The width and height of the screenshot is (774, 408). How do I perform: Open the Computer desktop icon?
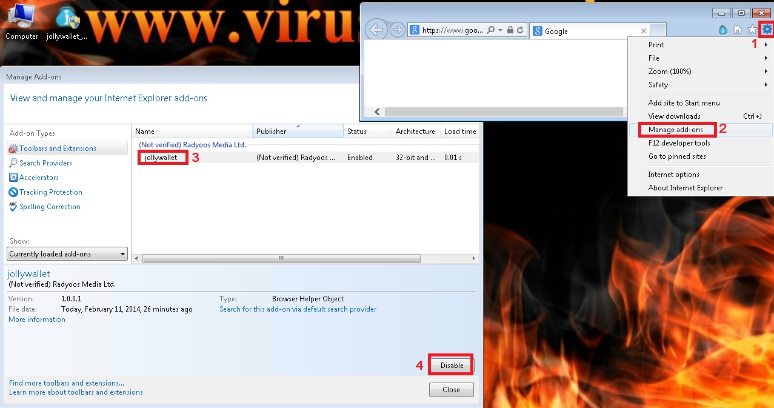coord(22,21)
